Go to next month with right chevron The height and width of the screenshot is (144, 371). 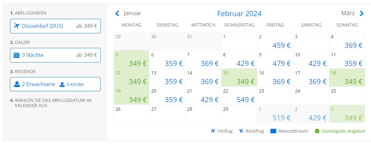tap(362, 14)
